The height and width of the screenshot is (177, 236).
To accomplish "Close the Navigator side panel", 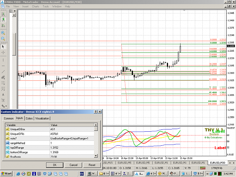I will [15, 11].
